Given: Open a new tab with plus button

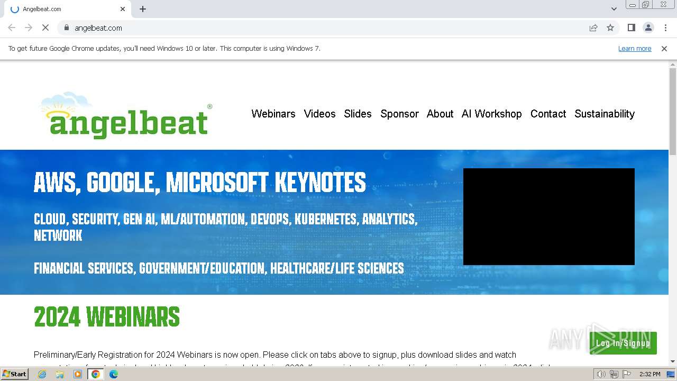Looking at the screenshot, I should [x=143, y=9].
